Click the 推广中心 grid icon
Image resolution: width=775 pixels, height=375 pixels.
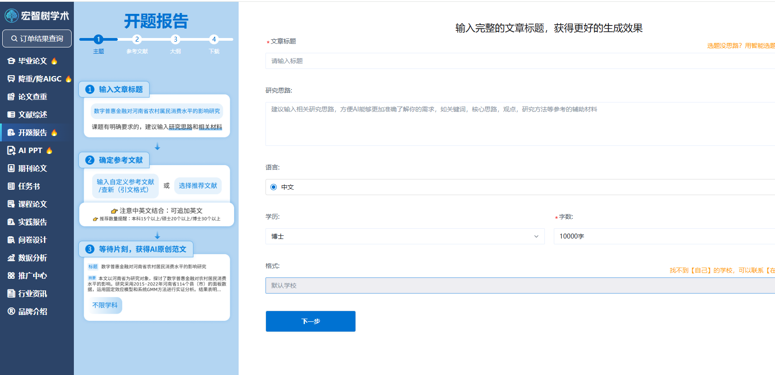[11, 276]
